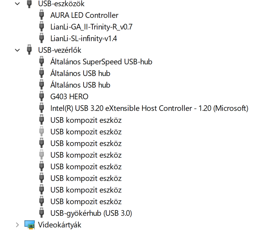Select Általános SuperSpeed USB-hub
268x230 pixels.
pos(101,62)
